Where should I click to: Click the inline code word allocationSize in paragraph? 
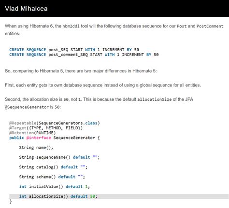[155, 99]
